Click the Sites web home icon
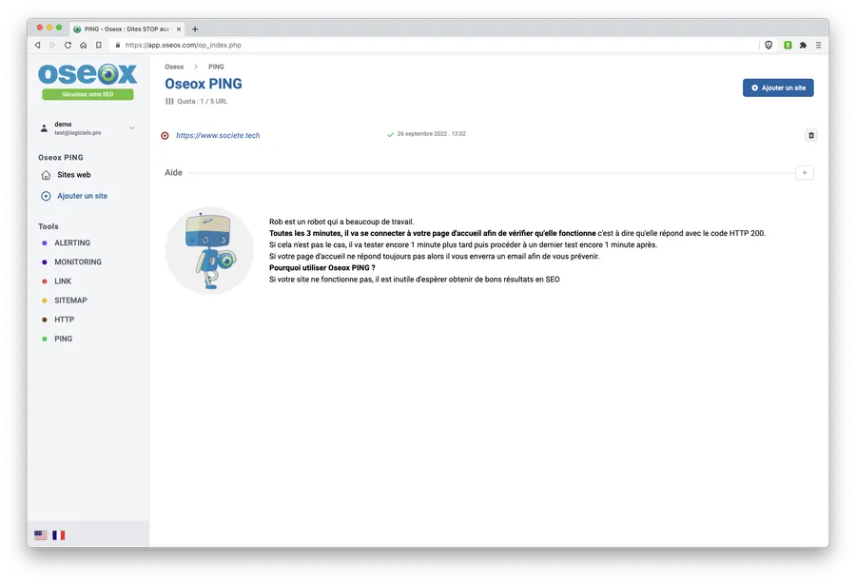856x583 pixels. point(46,175)
